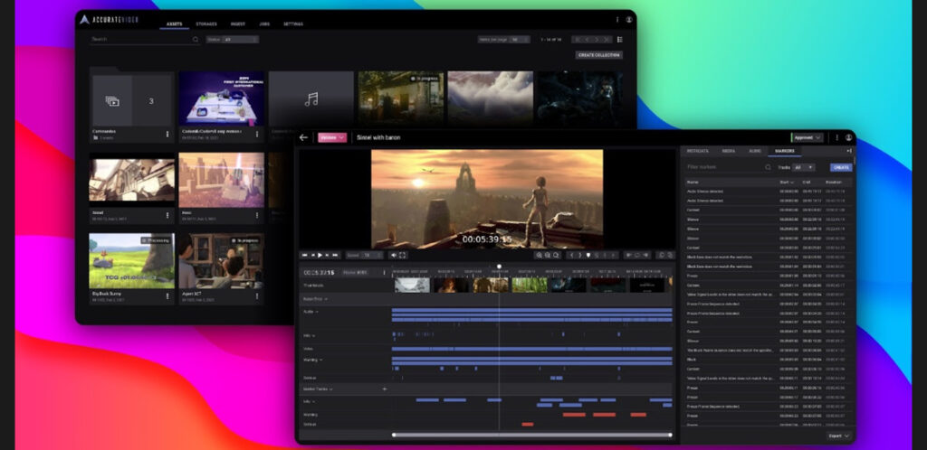Reset timeline zoom with middle magnifier
Viewport: 927px width, 450px height.
[548, 256]
